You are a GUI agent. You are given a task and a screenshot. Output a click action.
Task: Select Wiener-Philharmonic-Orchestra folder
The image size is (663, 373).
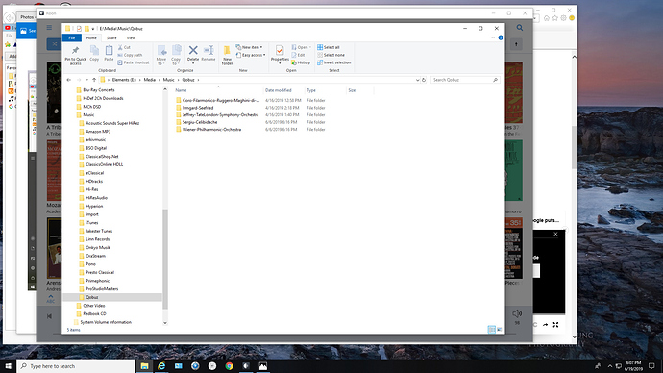pyautogui.click(x=211, y=130)
